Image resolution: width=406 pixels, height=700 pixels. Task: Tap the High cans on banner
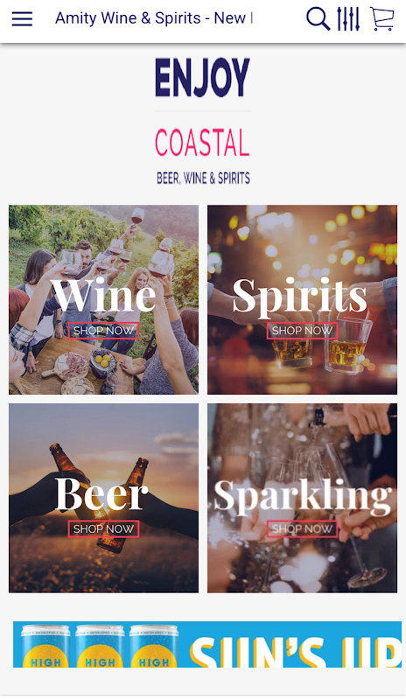pyautogui.click(x=100, y=646)
